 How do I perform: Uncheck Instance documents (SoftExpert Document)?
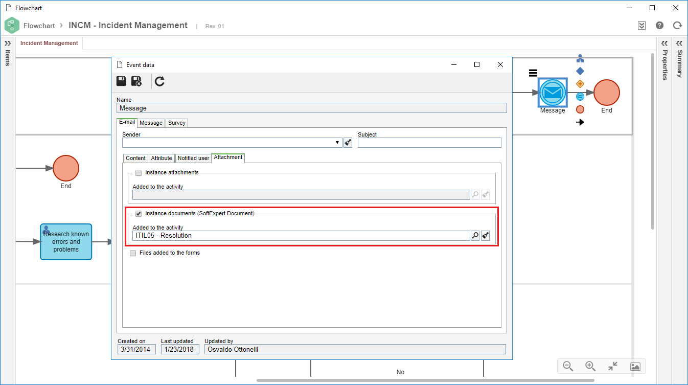(139, 214)
